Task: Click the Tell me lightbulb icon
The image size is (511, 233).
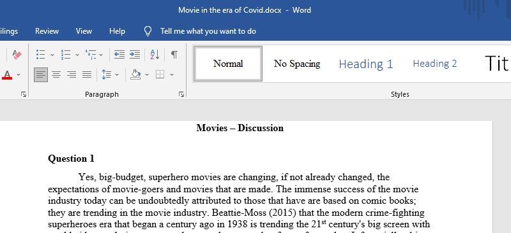Action: (x=148, y=31)
